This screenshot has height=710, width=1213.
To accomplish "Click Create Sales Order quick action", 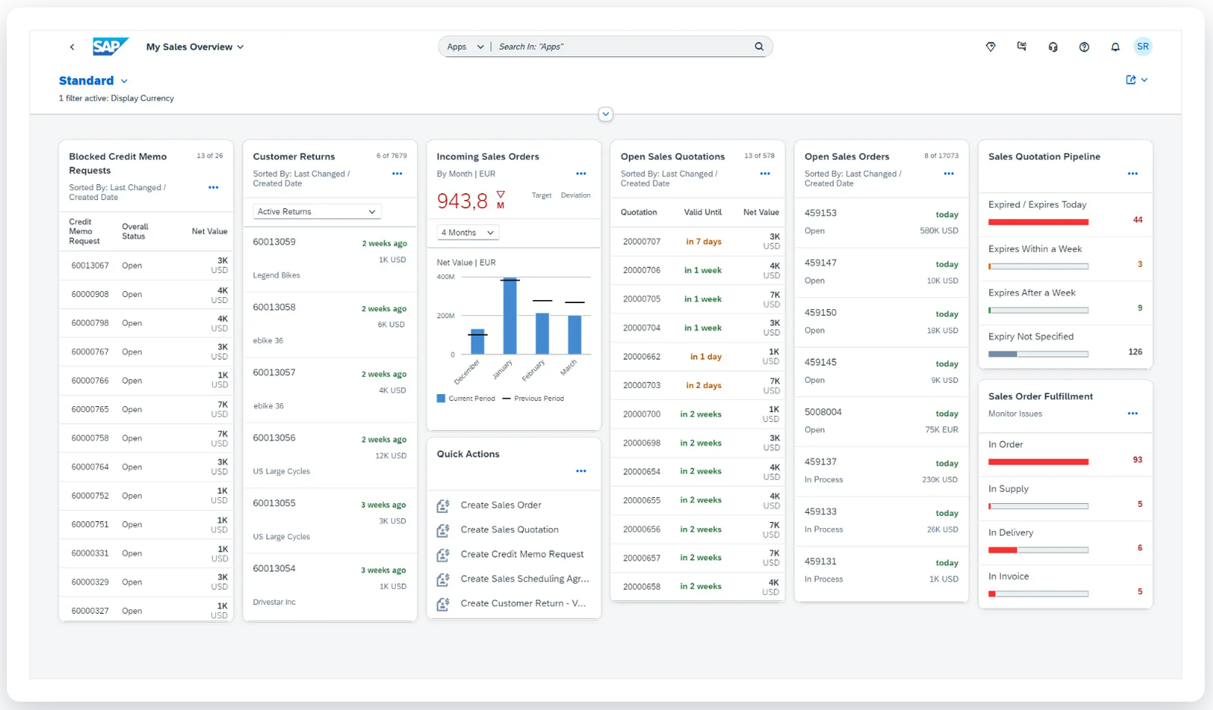I will [x=500, y=505].
